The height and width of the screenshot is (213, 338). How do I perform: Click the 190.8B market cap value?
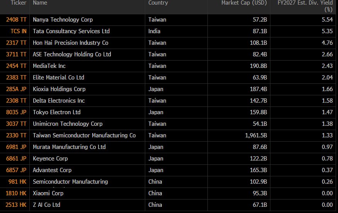pos(258,66)
